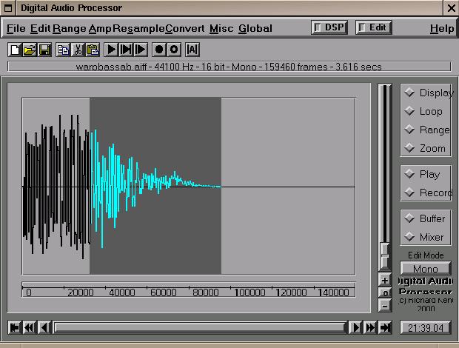
Task: Click the 20000 mark on frame ruler
Action: (x=81, y=292)
